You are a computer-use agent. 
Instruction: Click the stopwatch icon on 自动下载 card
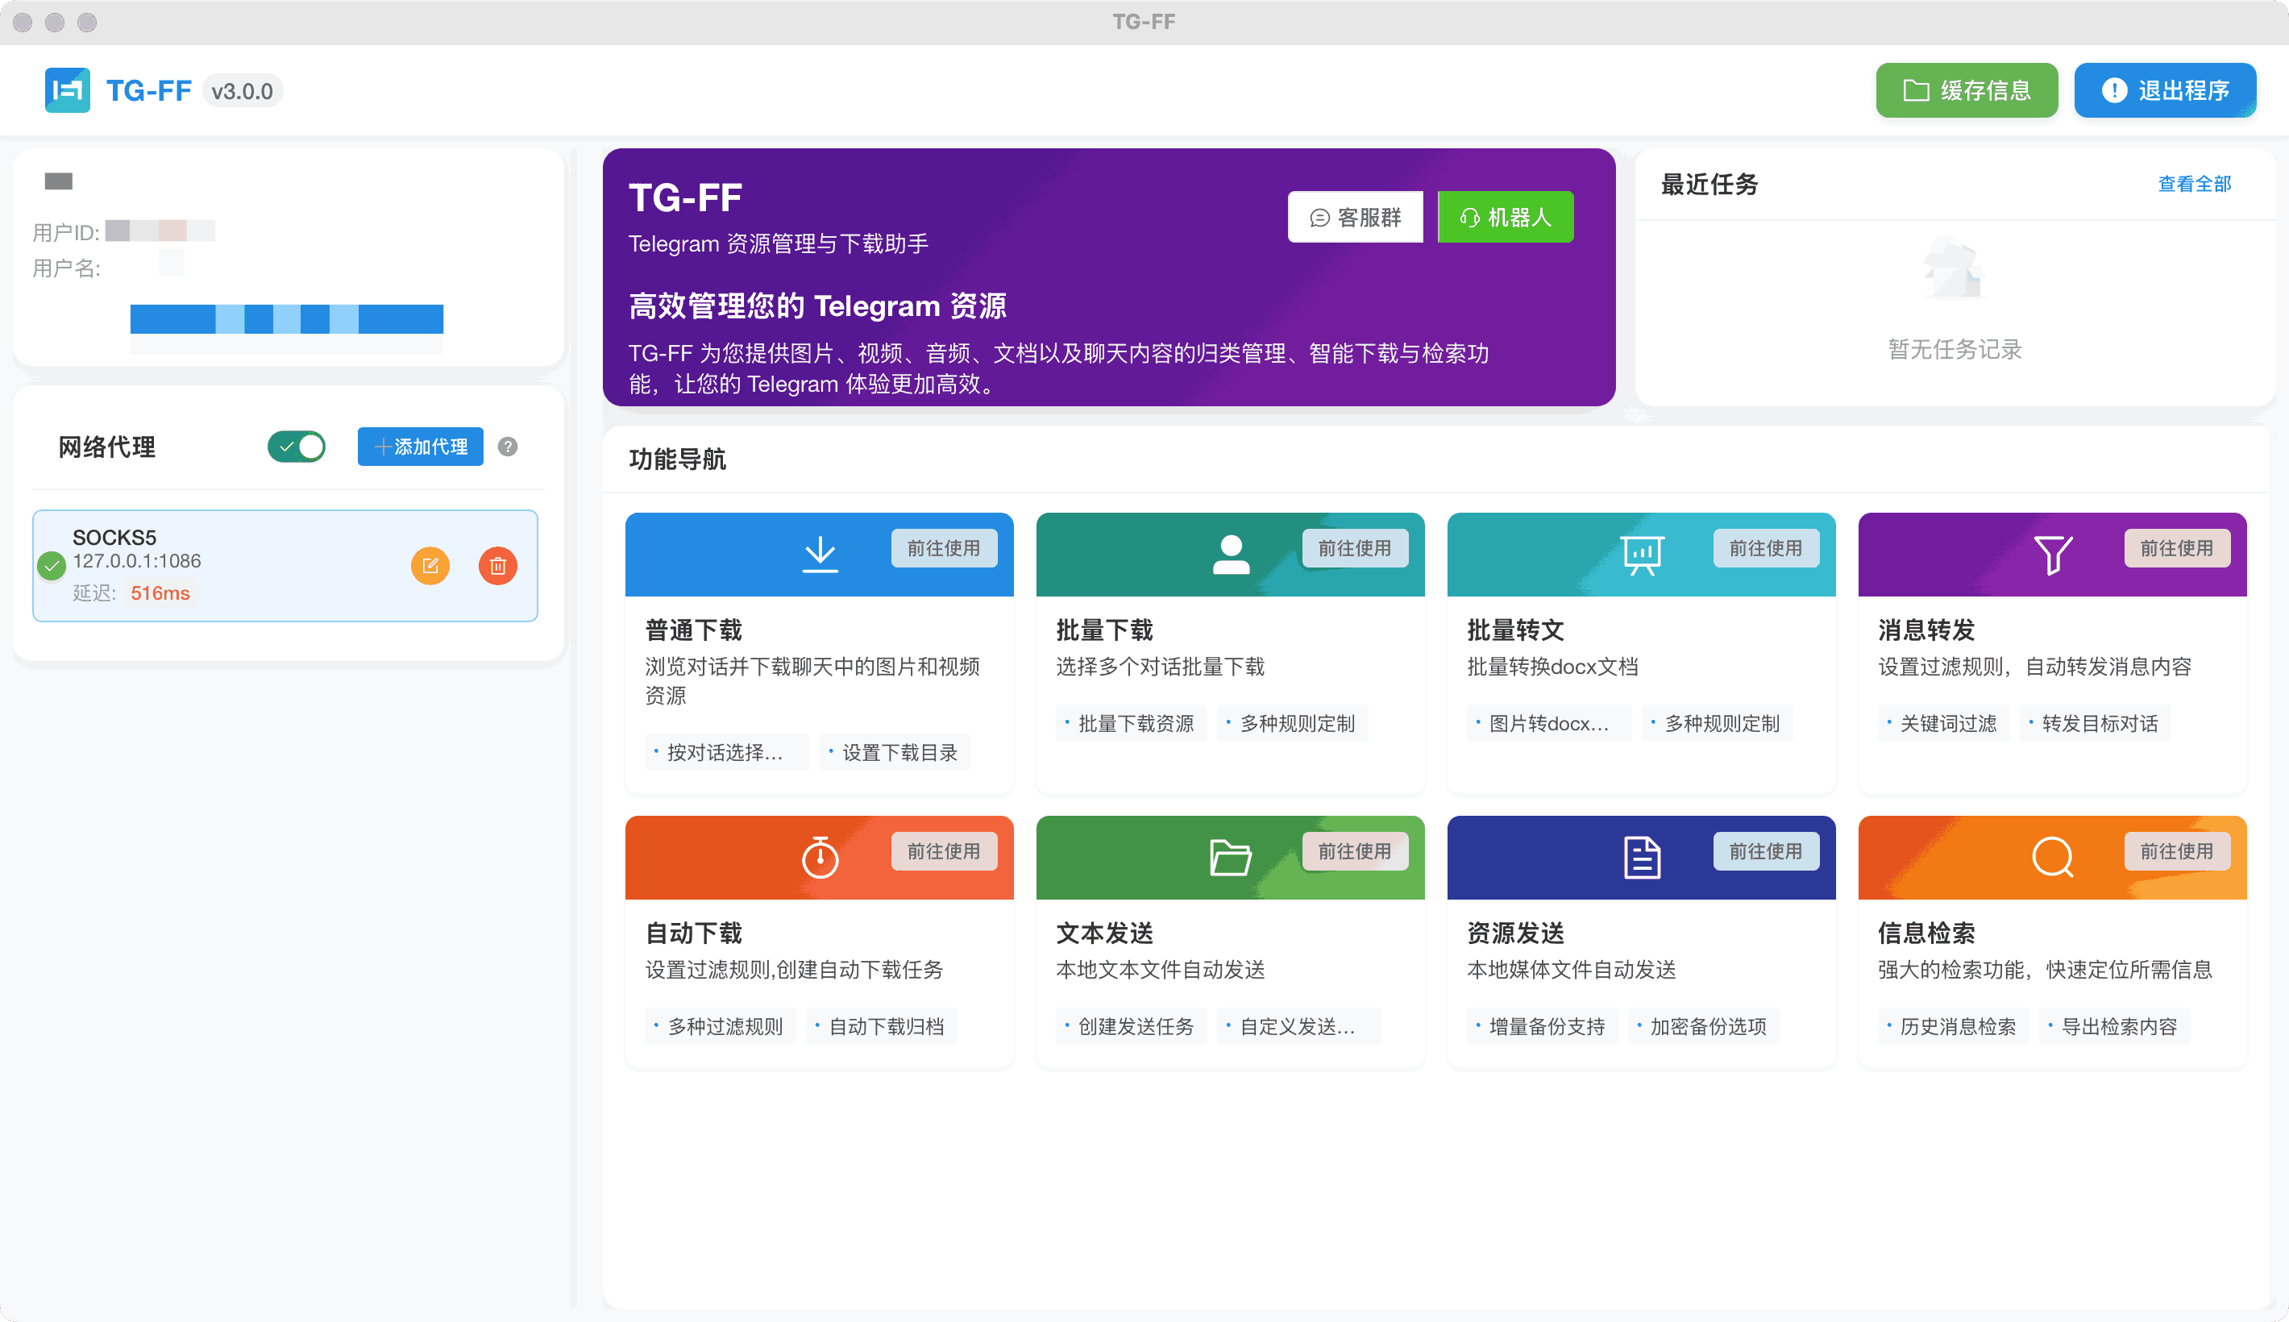[x=820, y=856]
